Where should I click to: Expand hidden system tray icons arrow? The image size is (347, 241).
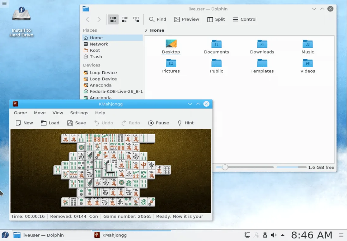click(283, 235)
